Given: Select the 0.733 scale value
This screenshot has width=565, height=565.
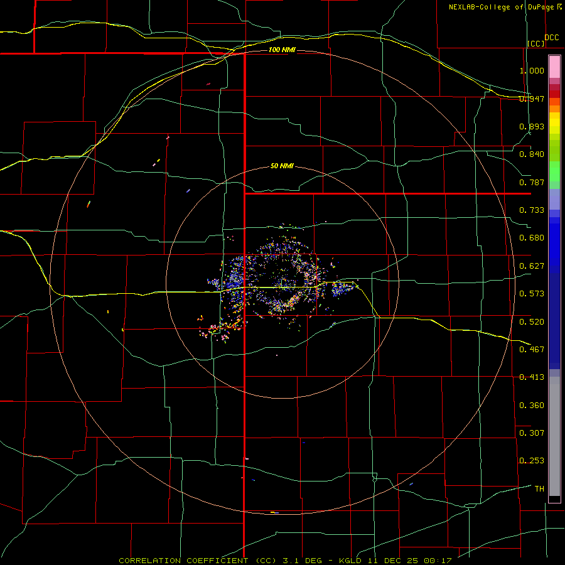Looking at the screenshot, I should [x=532, y=210].
